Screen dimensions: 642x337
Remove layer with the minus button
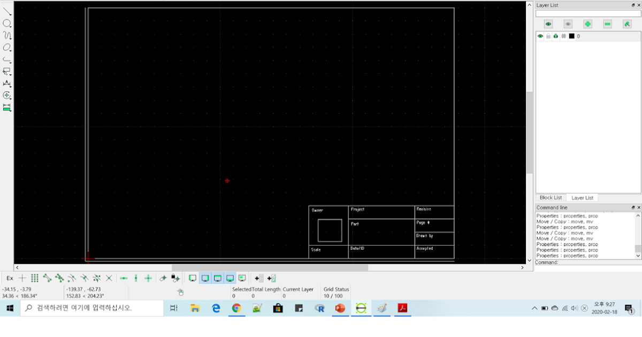607,24
